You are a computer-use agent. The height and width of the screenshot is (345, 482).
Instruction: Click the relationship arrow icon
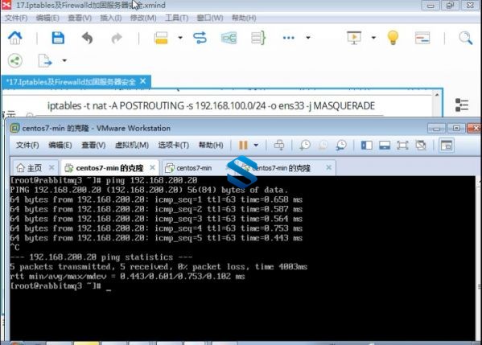pos(200,38)
